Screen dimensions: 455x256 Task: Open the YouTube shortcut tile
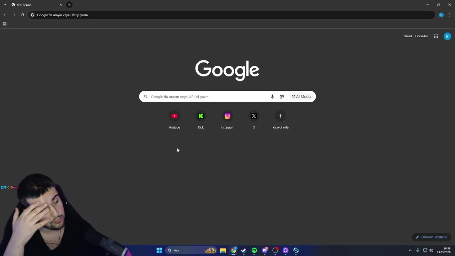174,120
